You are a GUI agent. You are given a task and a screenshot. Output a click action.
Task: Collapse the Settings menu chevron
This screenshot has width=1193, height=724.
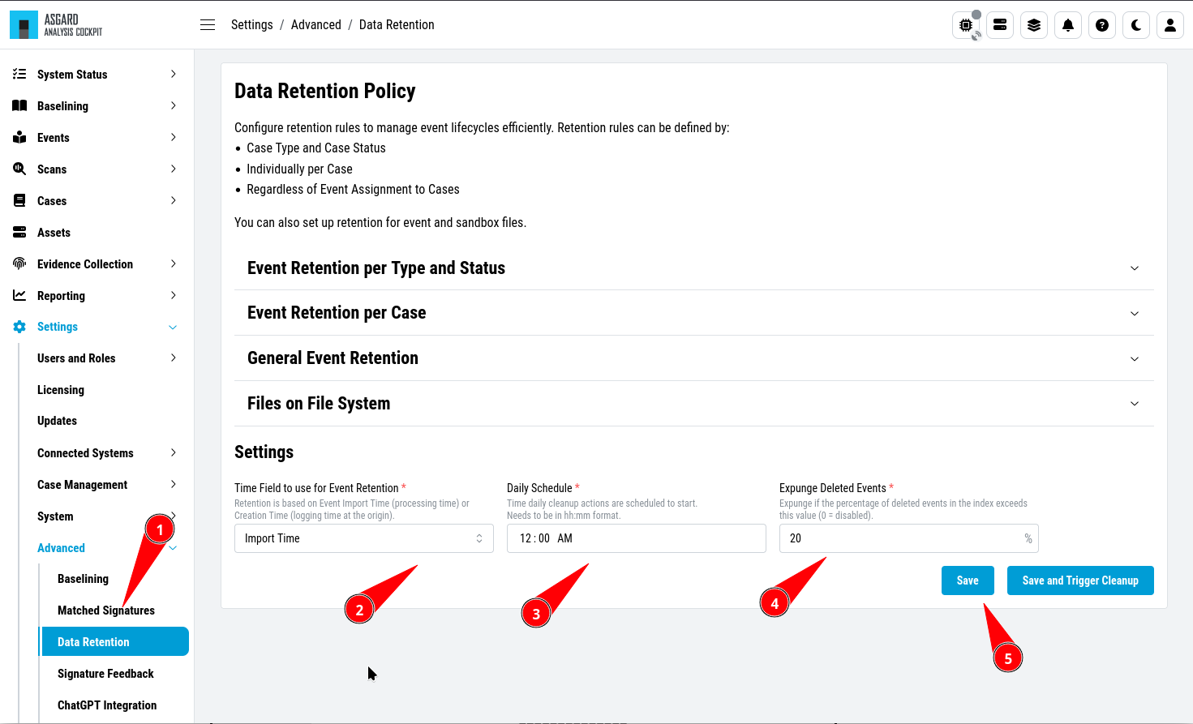pos(173,327)
